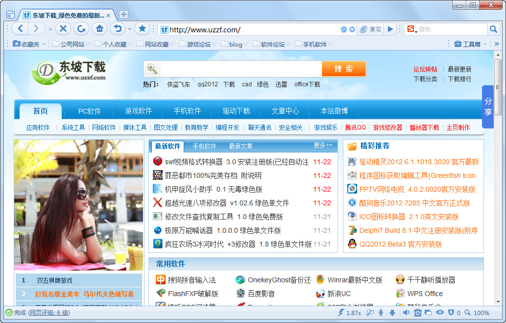Screen dimensions: 506x323
Task: Open the 分享 share side tab
Action: click(x=488, y=106)
